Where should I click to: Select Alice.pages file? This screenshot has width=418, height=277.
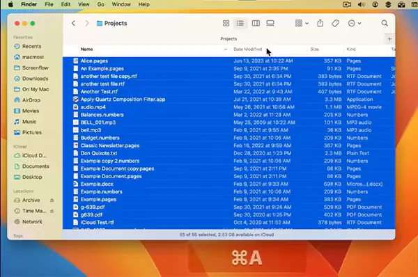point(229,61)
